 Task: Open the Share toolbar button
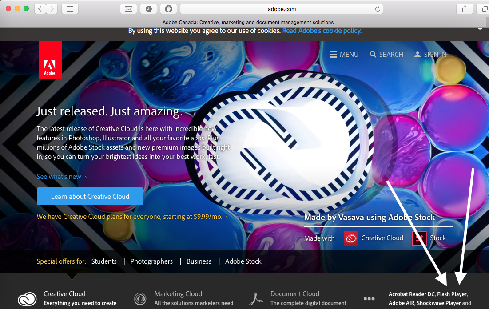pyautogui.click(x=465, y=9)
